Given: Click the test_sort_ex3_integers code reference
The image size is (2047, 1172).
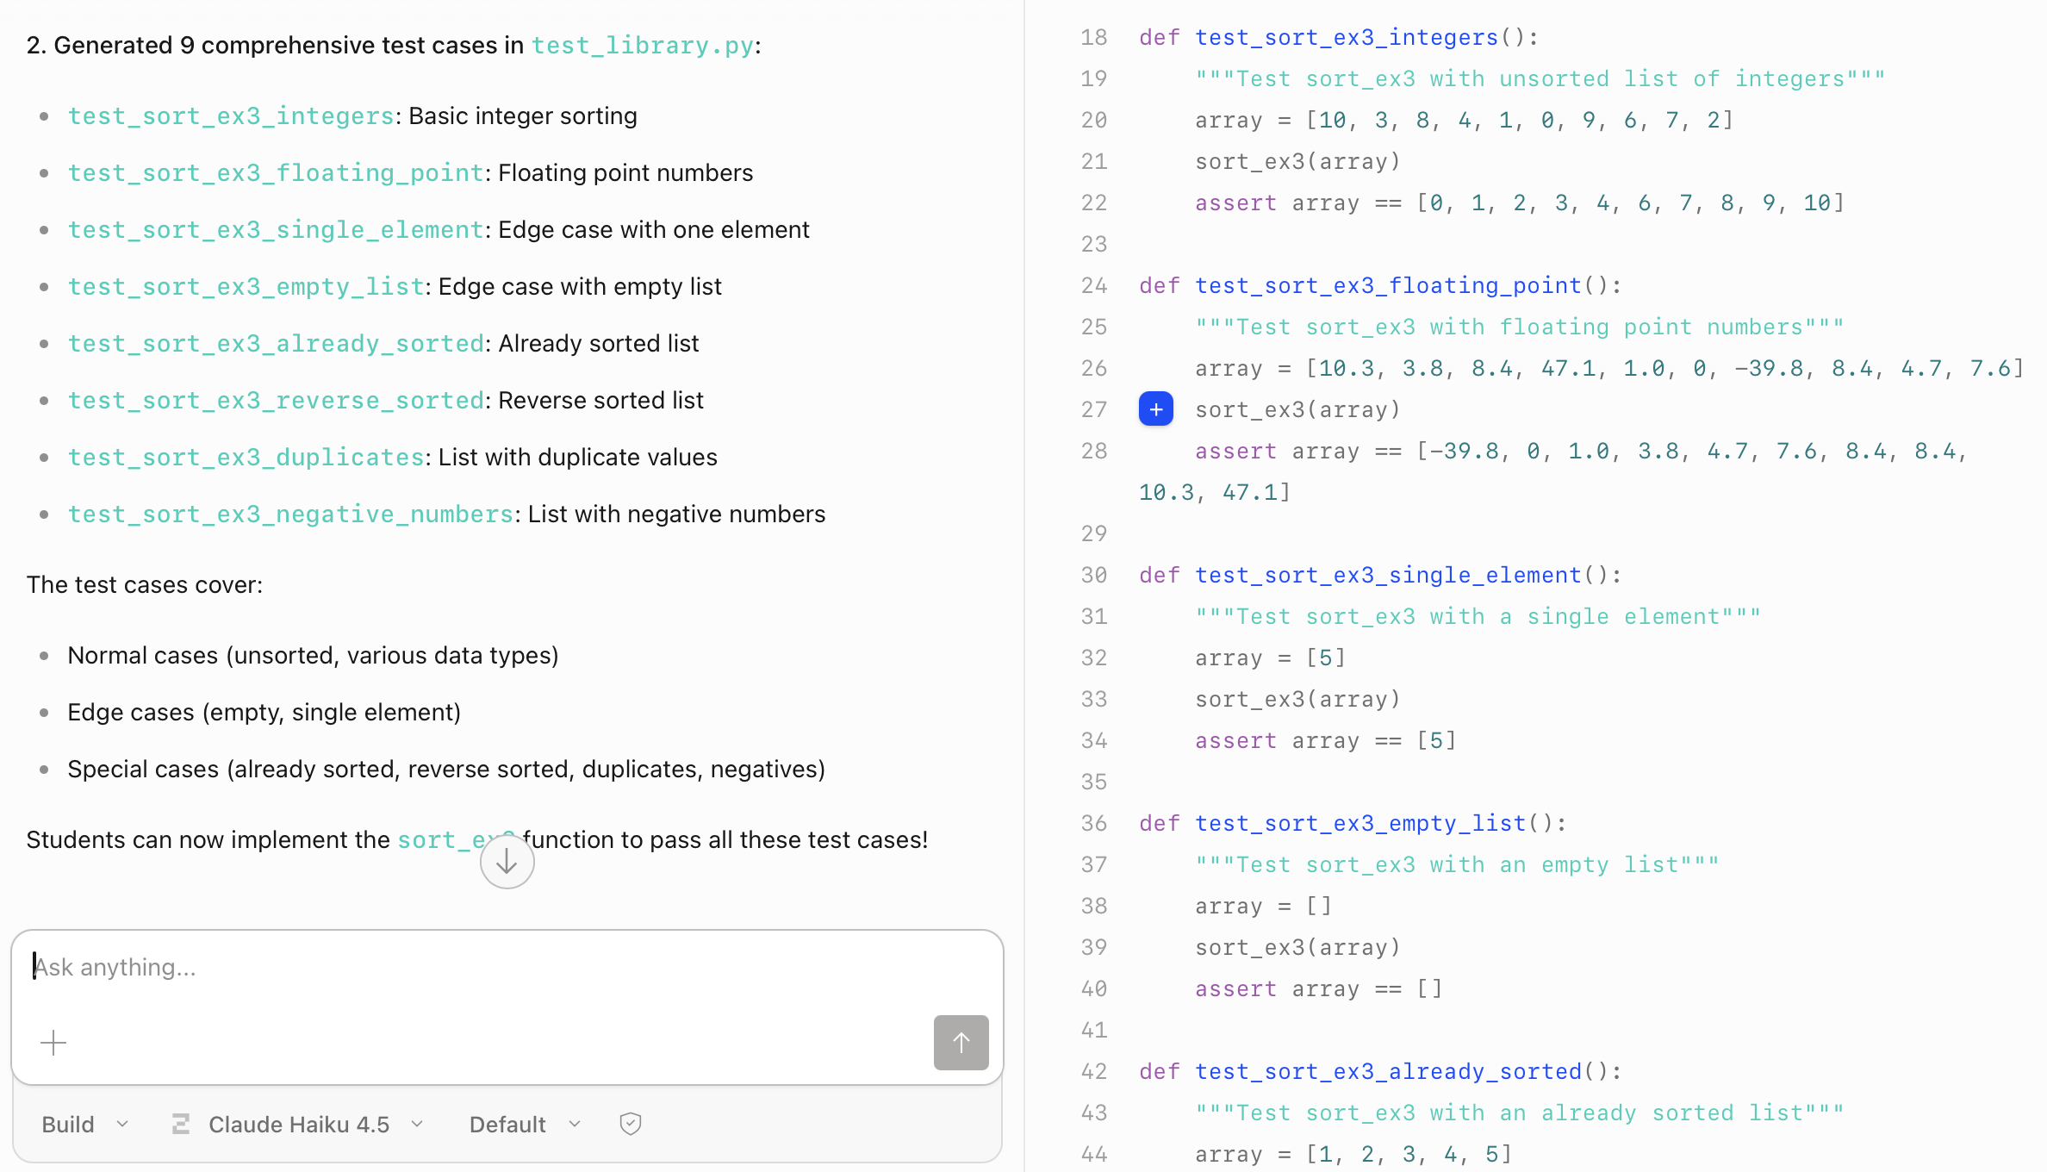Looking at the screenshot, I should click(231, 115).
